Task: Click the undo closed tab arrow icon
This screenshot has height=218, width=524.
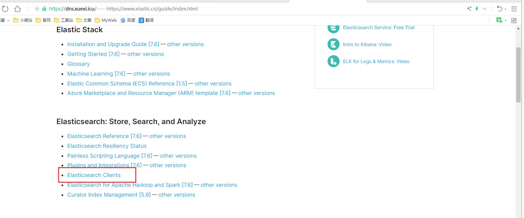Action: (499, 9)
